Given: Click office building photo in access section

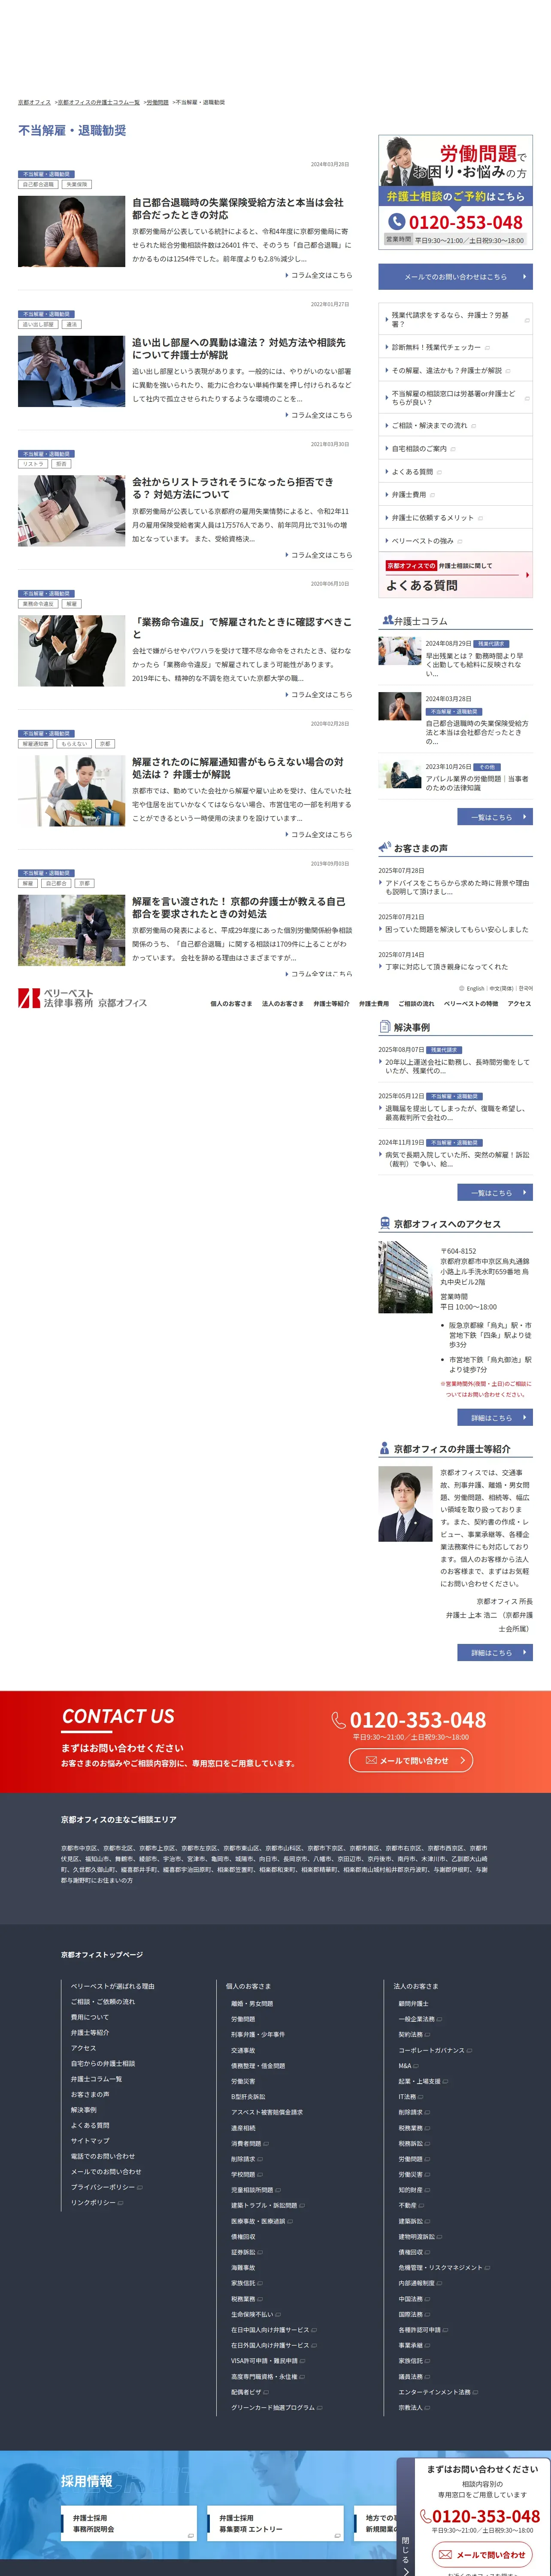Looking at the screenshot, I should click(405, 1277).
